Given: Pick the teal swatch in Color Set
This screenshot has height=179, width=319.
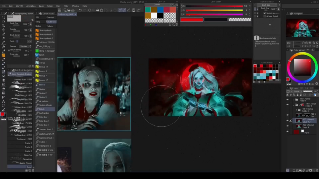Looking at the screenshot, I should 148,9.
